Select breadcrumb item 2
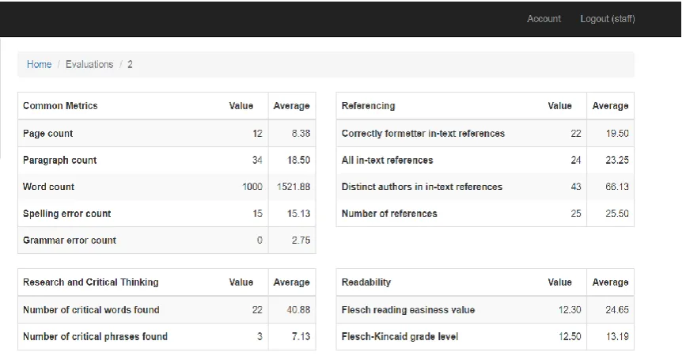The image size is (686, 356). pos(130,64)
